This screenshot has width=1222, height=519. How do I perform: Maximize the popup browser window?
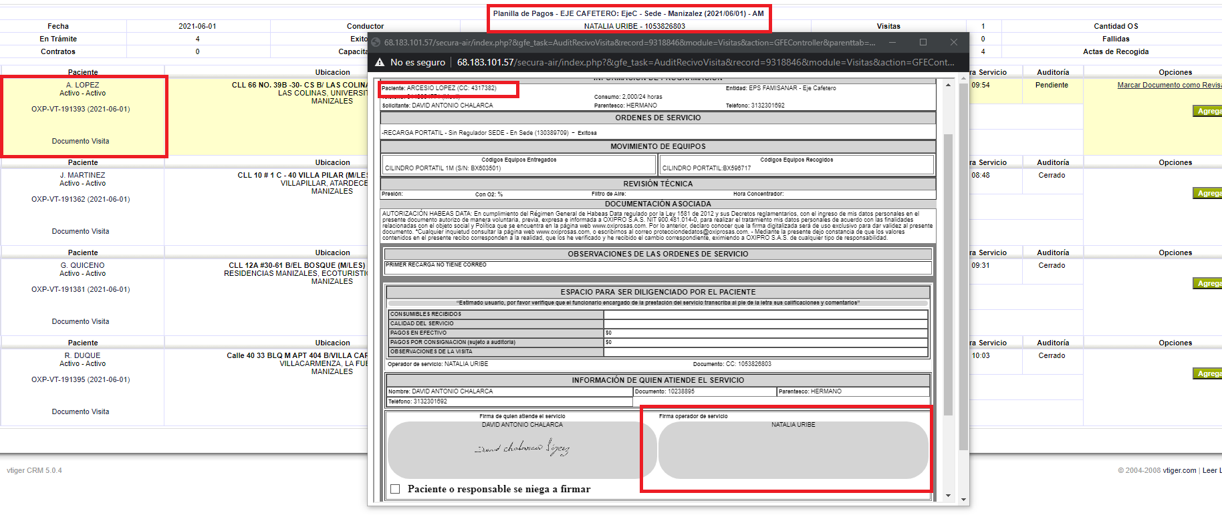click(x=923, y=42)
